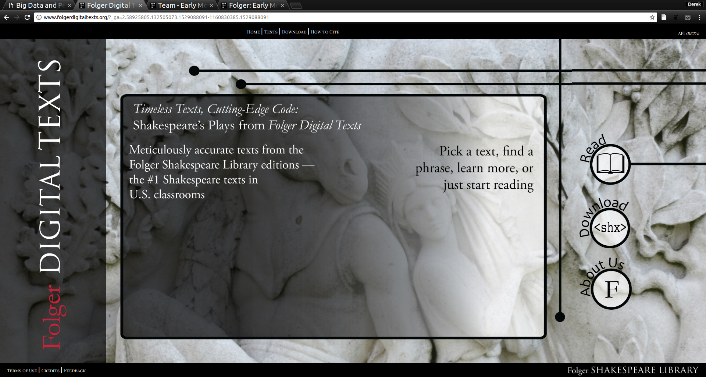Screen dimensions: 706x377
Task: Click the vertical Folger Digital Texts logo
Action: 51,204
